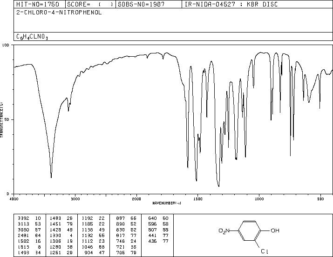Click the TRANSMITTANCE y-axis title
333x257 pixels.
(1, 119)
